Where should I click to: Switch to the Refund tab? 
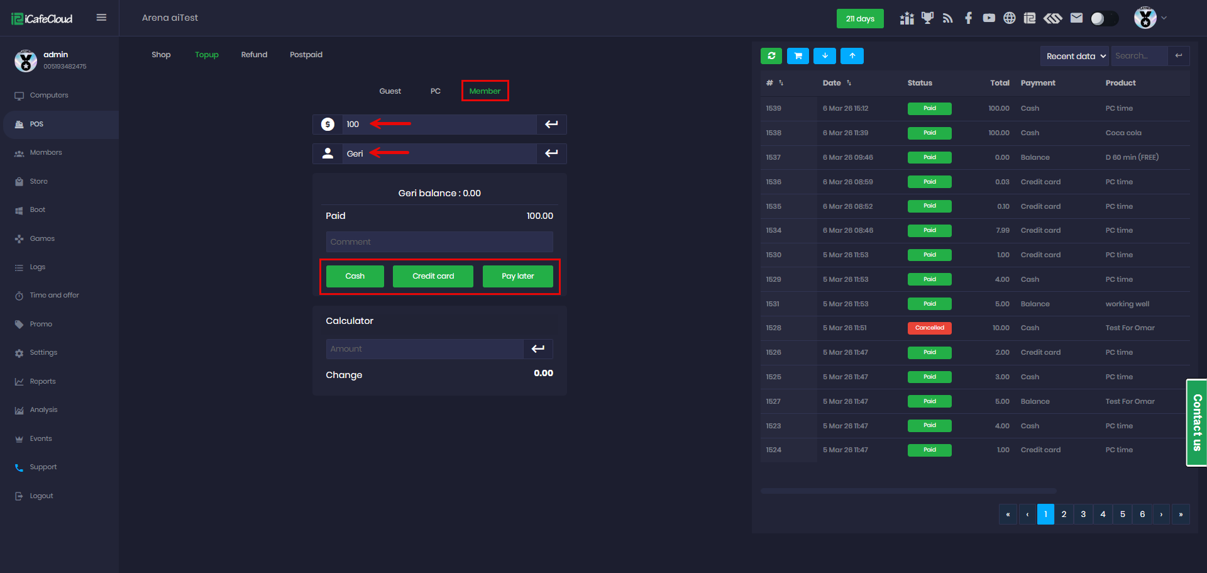click(x=254, y=55)
